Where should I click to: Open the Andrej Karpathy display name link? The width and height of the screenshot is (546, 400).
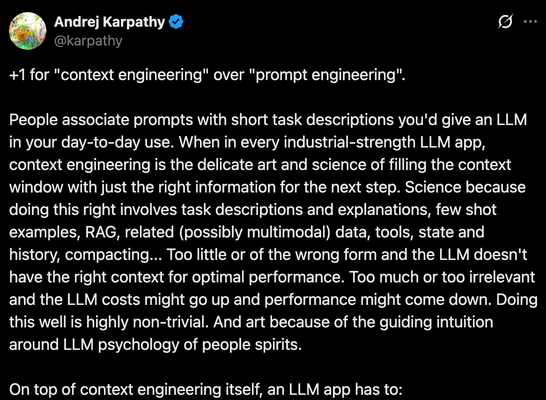tap(110, 22)
